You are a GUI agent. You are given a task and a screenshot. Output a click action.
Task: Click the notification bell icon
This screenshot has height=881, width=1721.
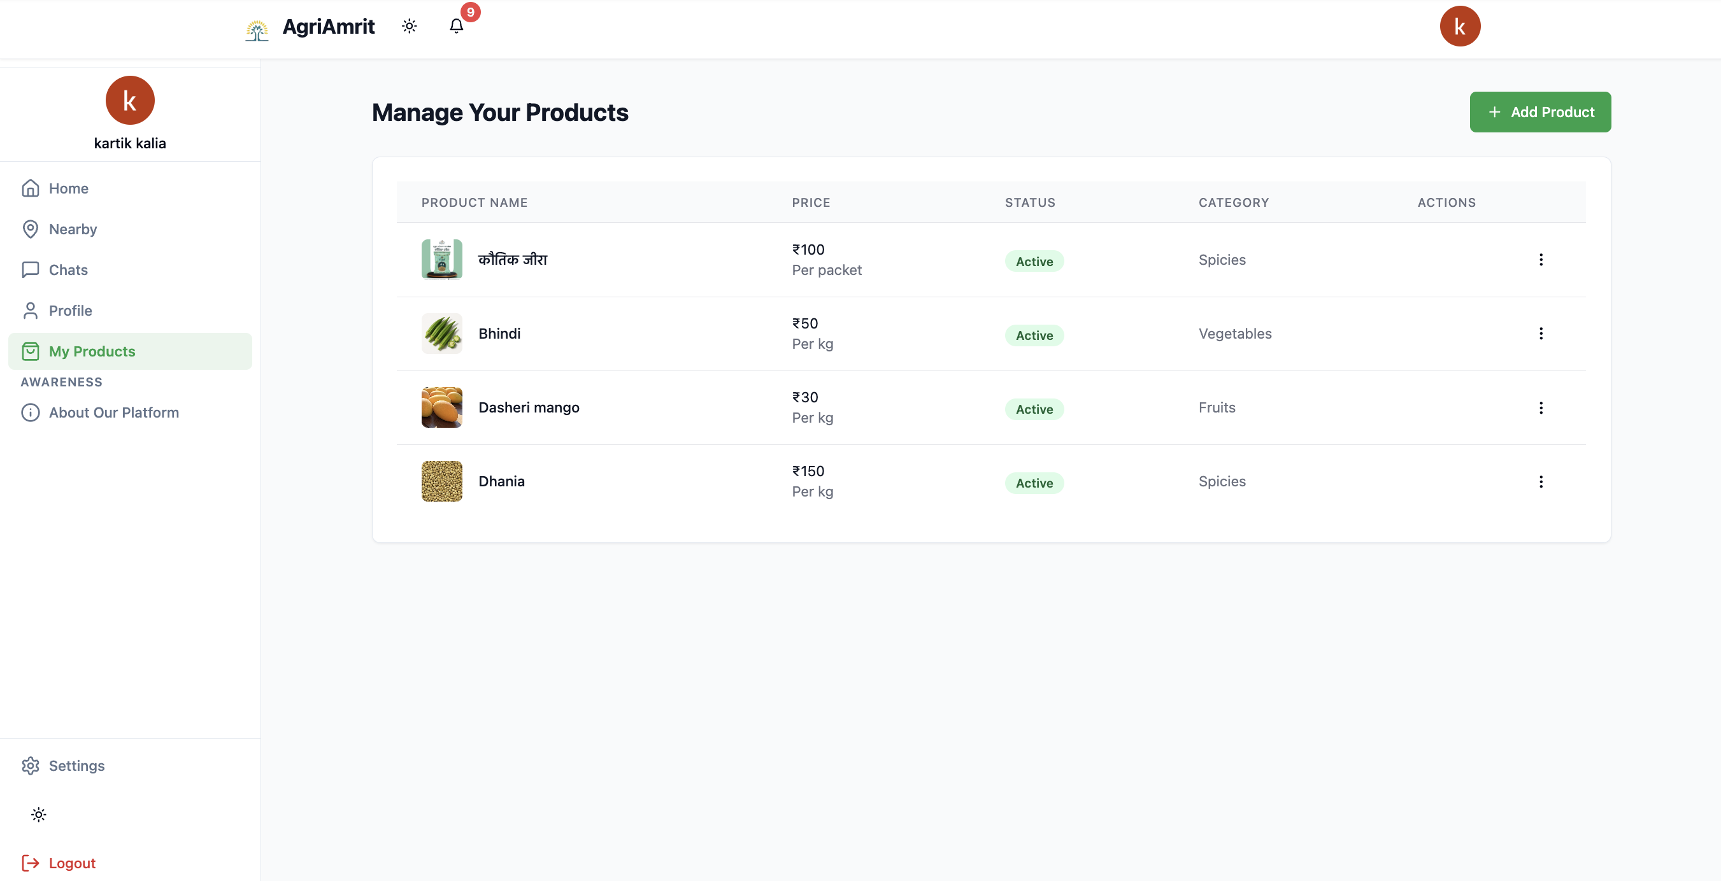(456, 26)
